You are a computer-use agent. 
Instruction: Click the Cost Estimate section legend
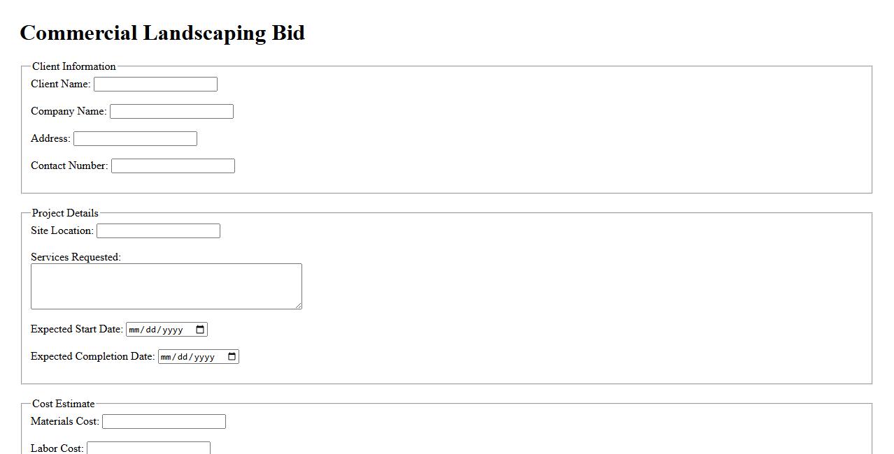point(63,404)
